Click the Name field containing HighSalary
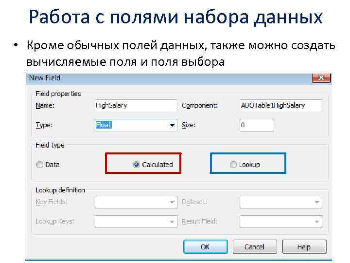350x263 pixels. (136, 105)
